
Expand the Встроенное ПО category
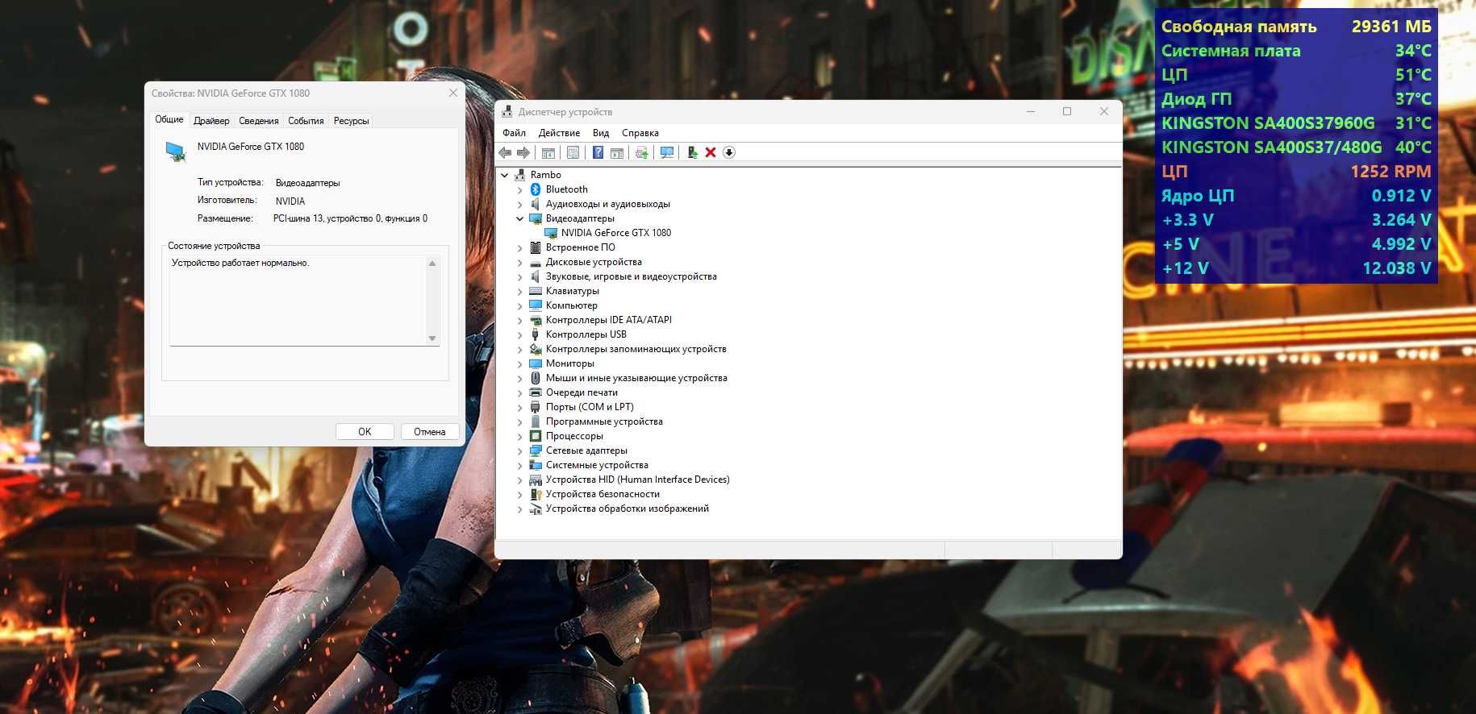pos(520,247)
